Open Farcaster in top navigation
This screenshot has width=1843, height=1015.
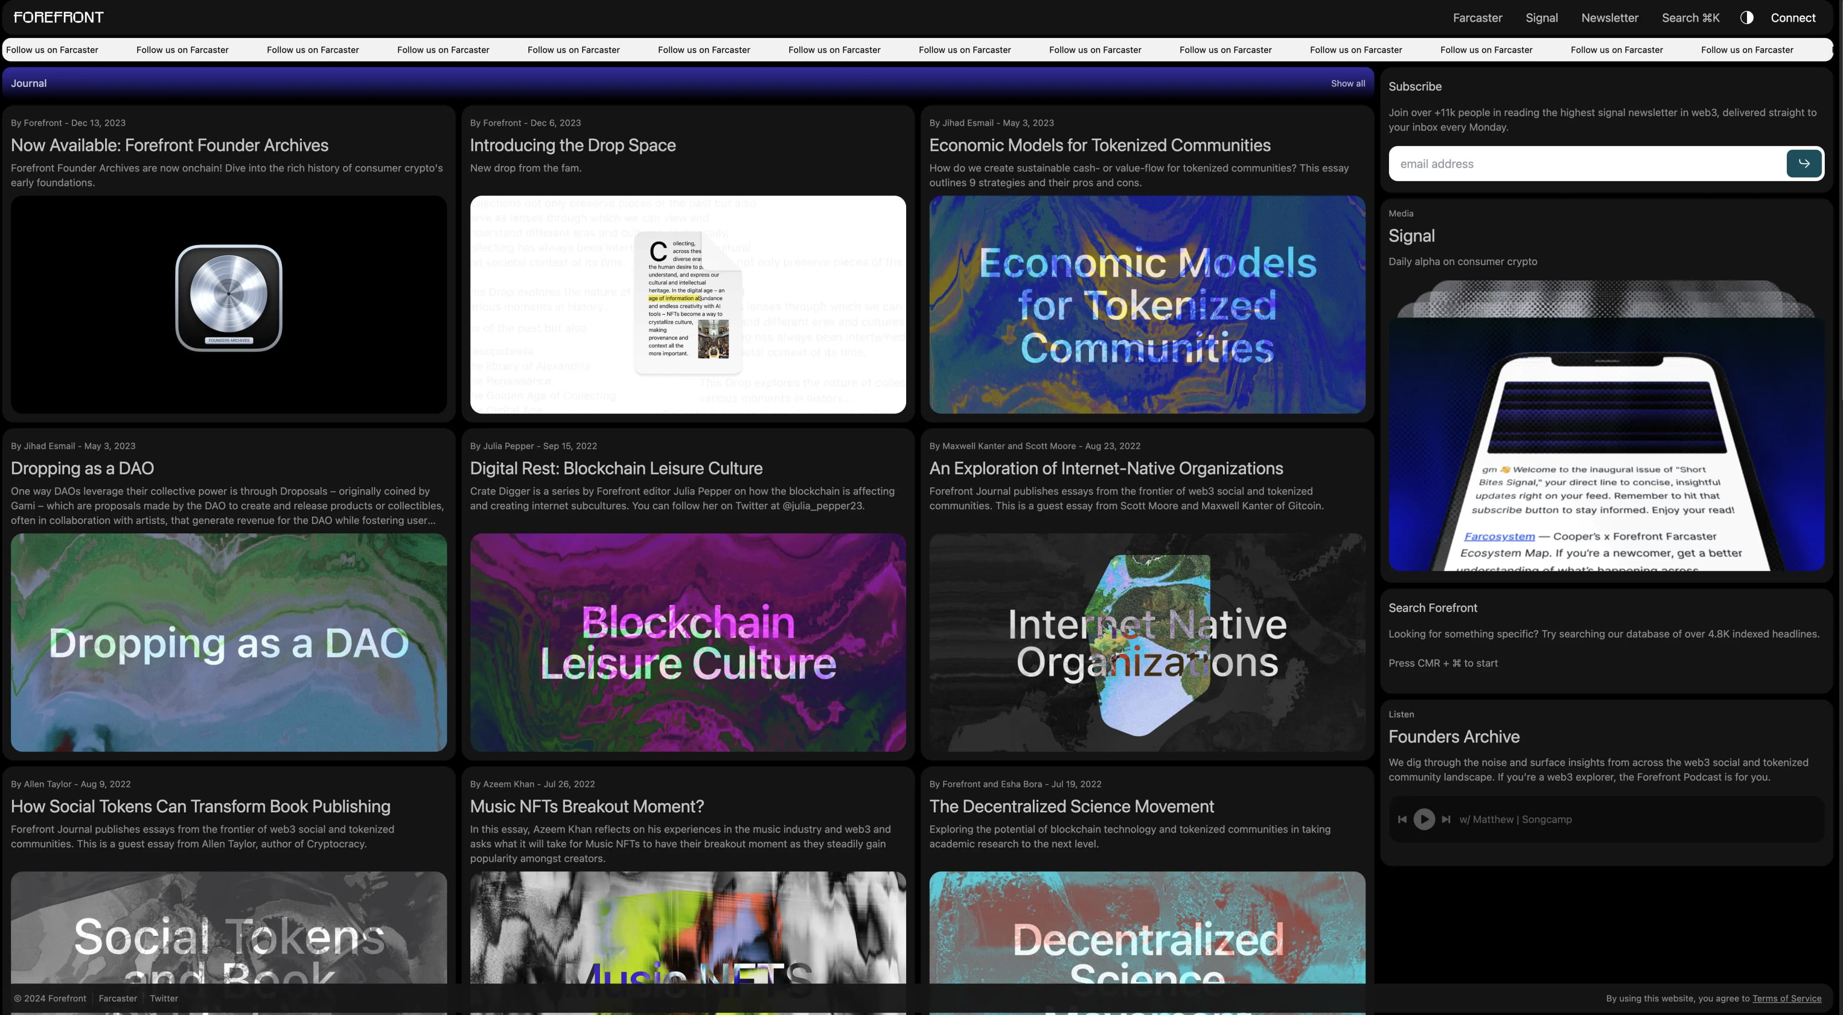coord(1477,17)
